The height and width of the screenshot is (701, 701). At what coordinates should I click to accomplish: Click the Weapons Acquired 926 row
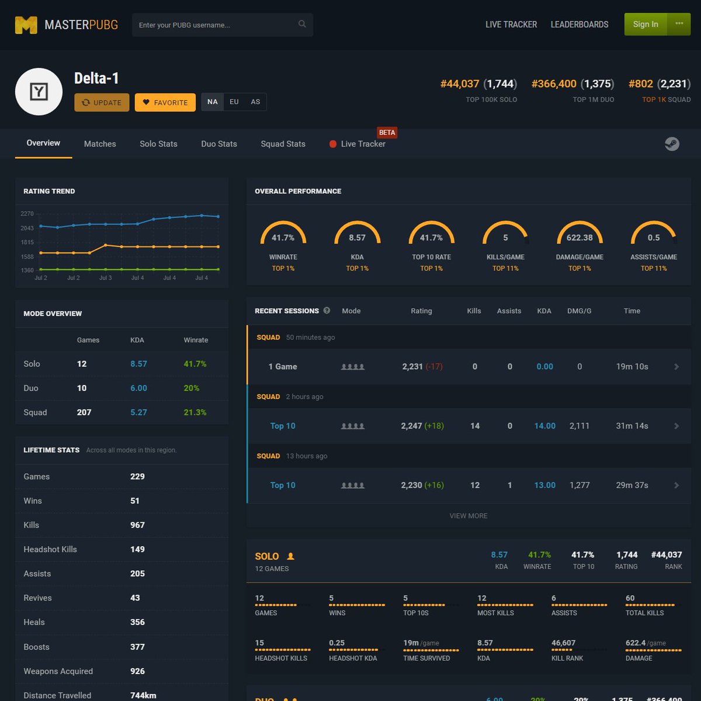click(x=122, y=671)
